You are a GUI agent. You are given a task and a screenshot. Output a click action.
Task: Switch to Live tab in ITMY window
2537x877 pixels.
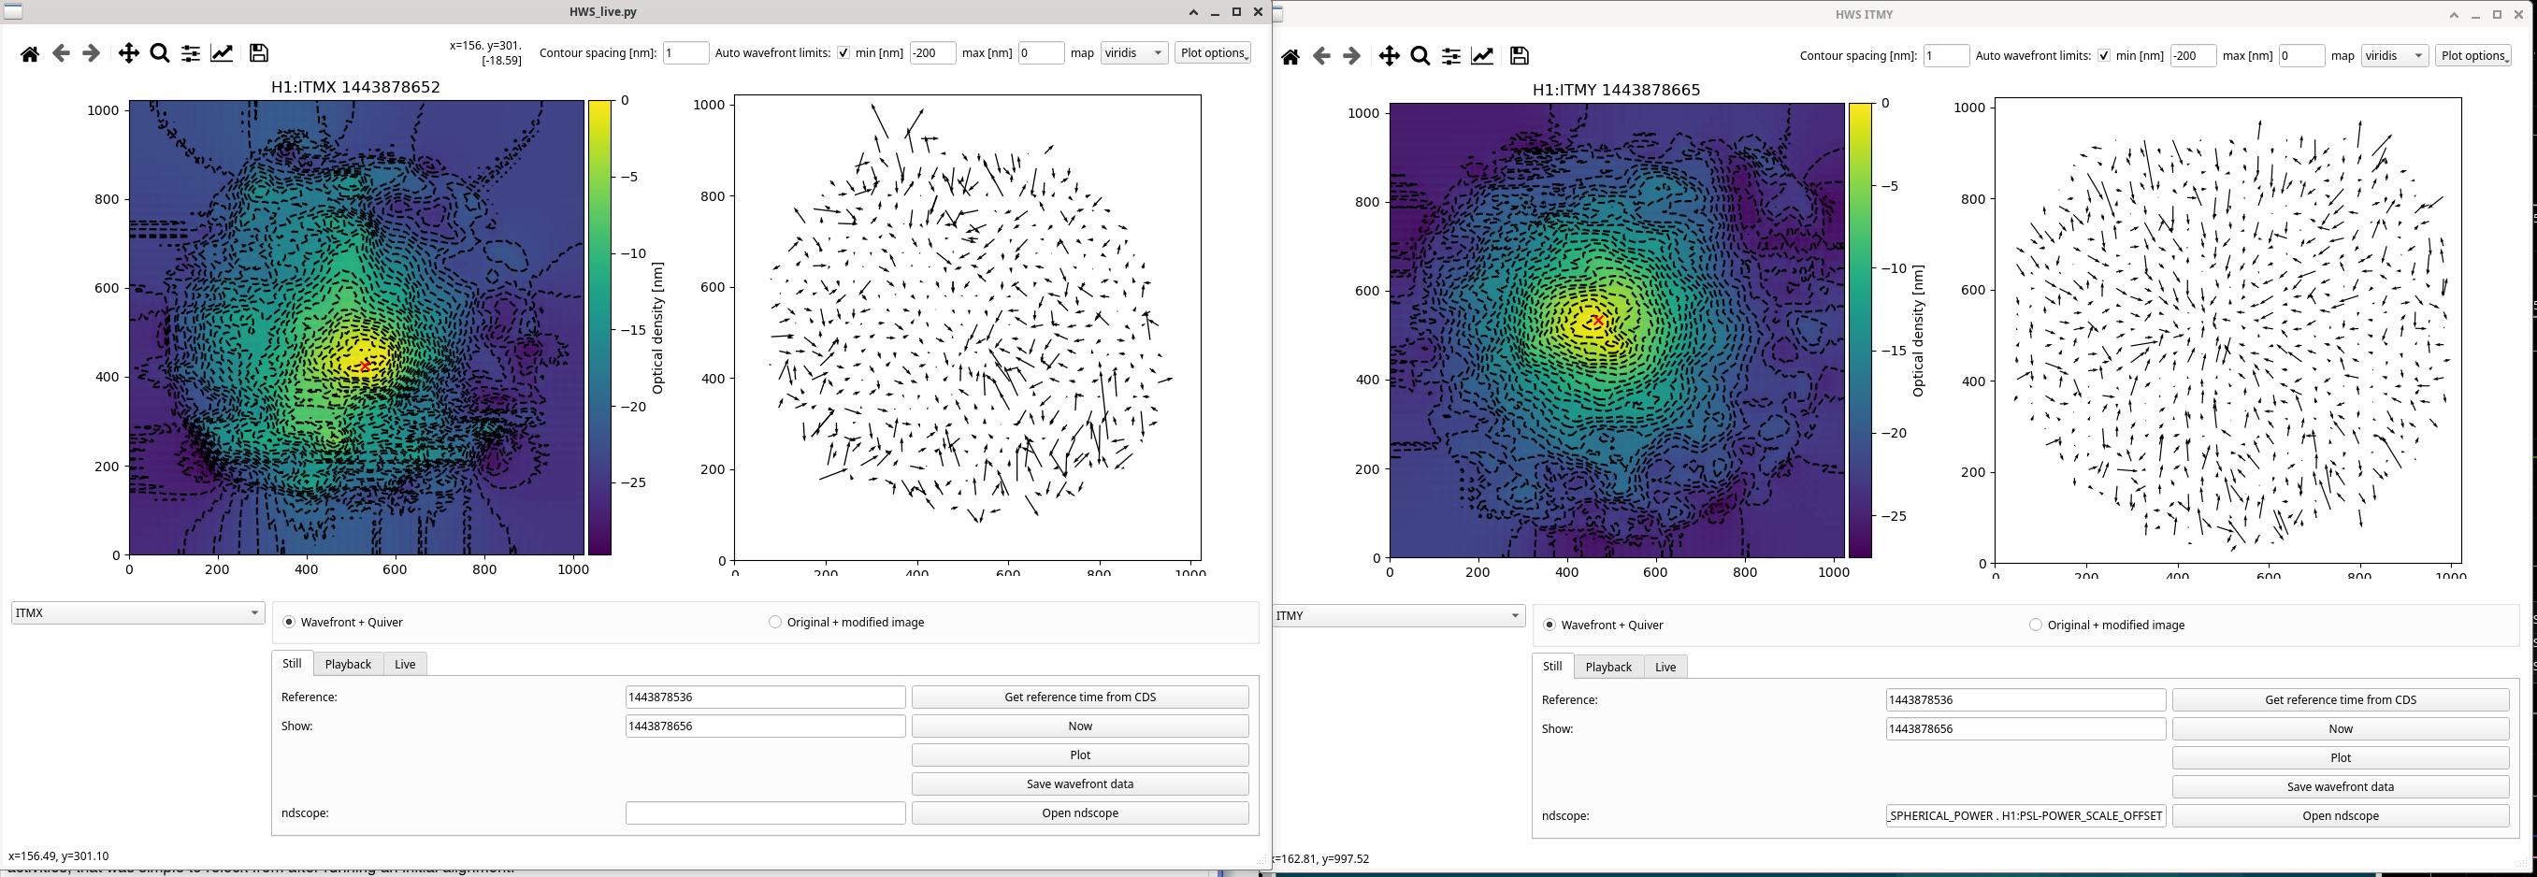tap(1665, 668)
